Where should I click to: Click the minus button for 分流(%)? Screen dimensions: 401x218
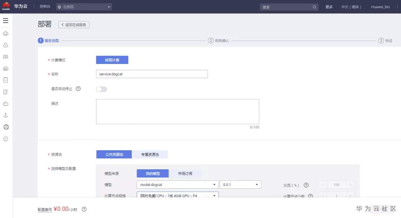coord(323,185)
